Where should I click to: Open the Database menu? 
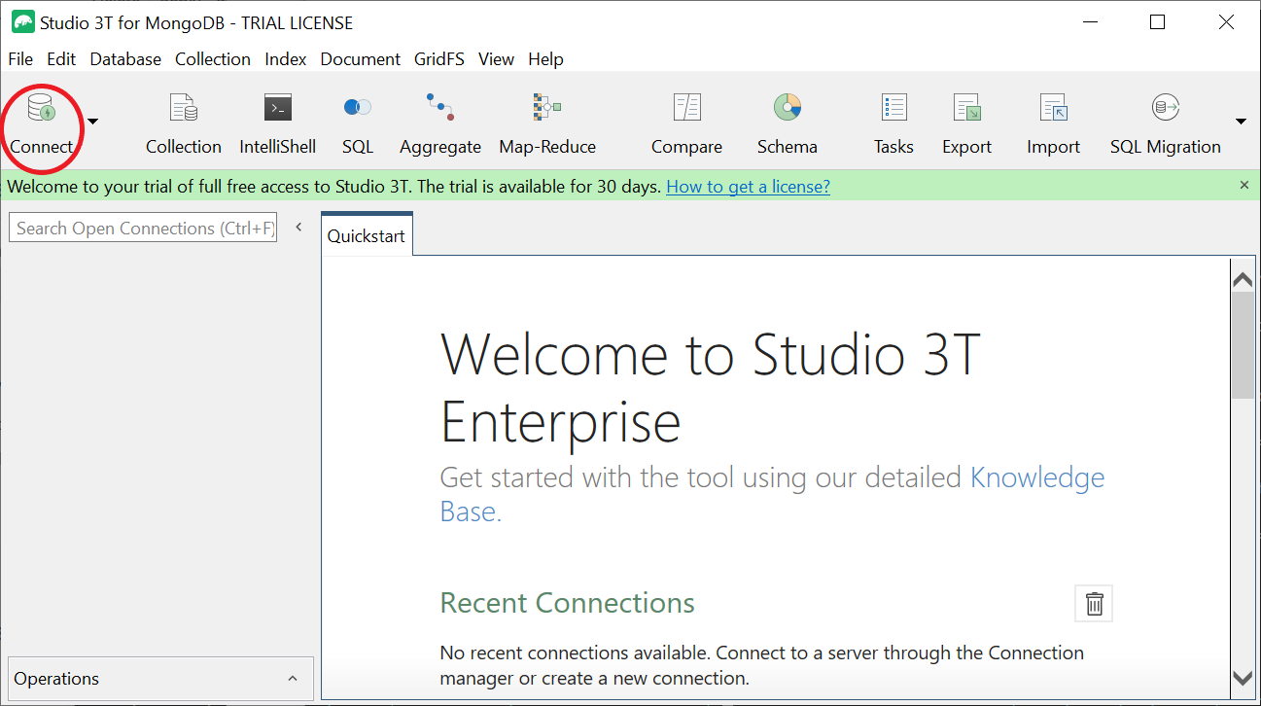124,59
